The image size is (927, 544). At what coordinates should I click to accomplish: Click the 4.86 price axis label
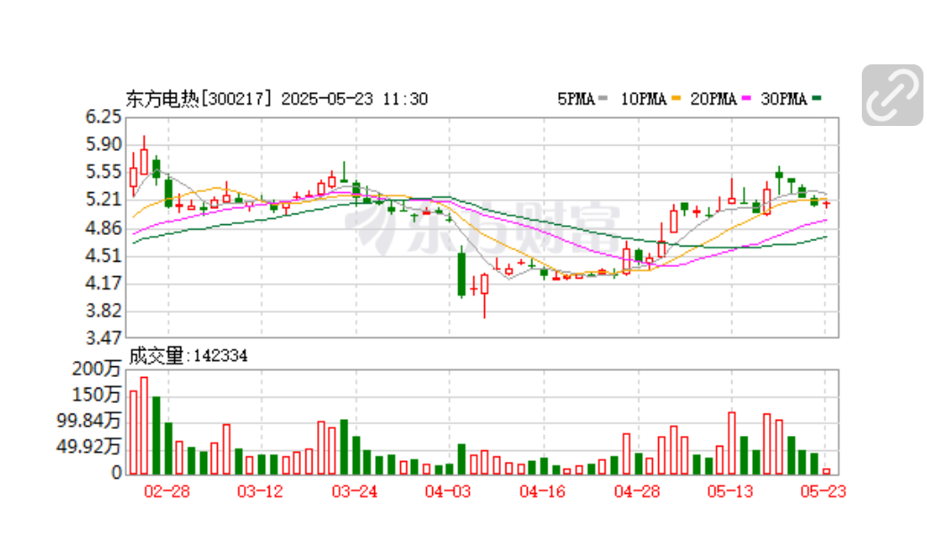pos(104,228)
